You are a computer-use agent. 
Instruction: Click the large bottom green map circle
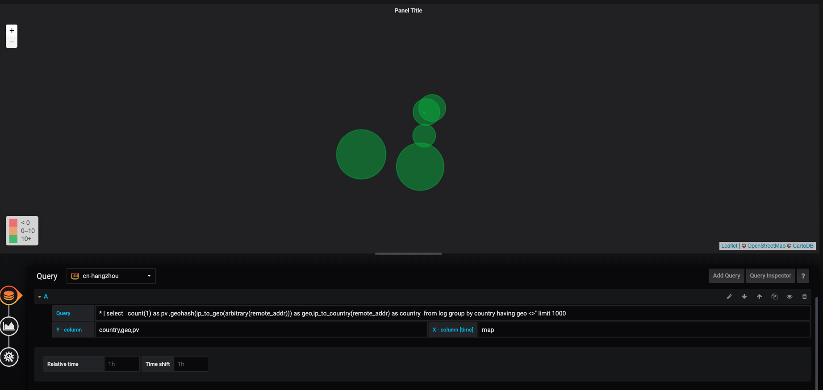[420, 167]
